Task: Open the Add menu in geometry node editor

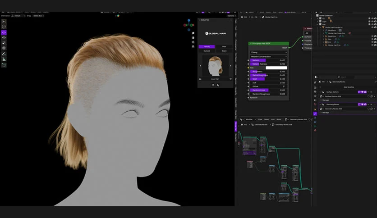Action: pyautogui.click(x=273, y=119)
